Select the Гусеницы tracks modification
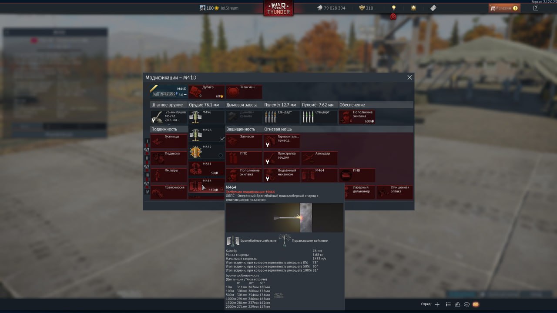The width and height of the screenshot is (557, 313). click(169, 141)
